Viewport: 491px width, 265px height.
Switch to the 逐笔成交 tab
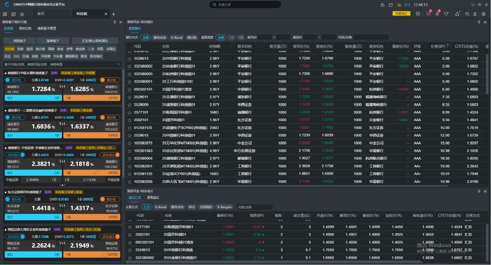153,198
